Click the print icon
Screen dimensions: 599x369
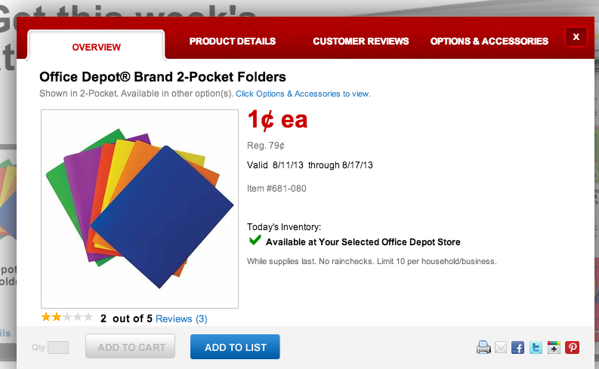click(483, 347)
